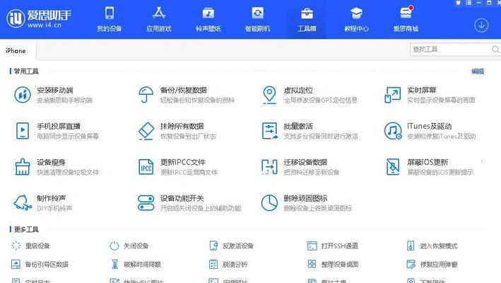Open 整理设备桌面 grid icon
This screenshot has width=501, height=283.
[x=312, y=264]
